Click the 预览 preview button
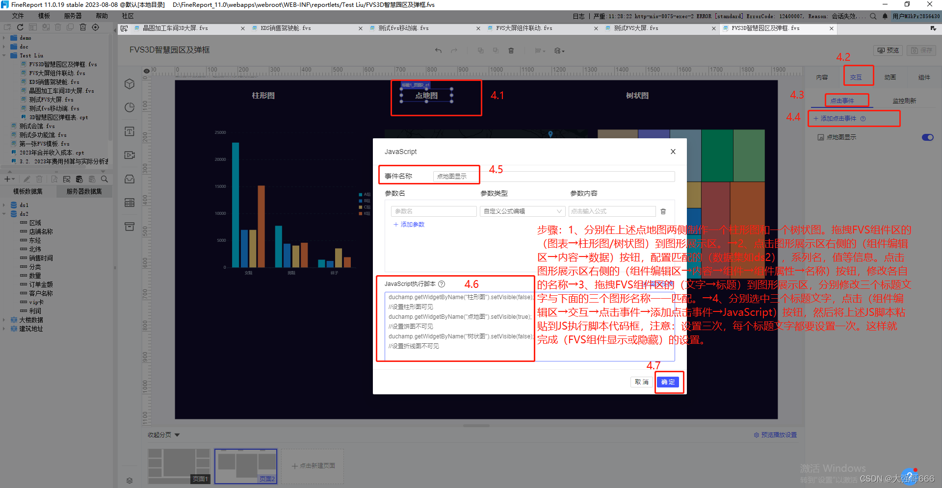 coord(889,51)
